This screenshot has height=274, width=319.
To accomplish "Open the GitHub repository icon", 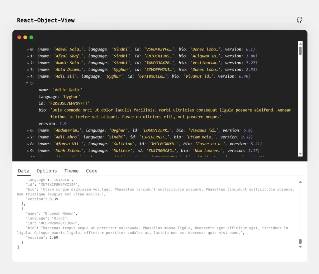I will (x=299, y=20).
